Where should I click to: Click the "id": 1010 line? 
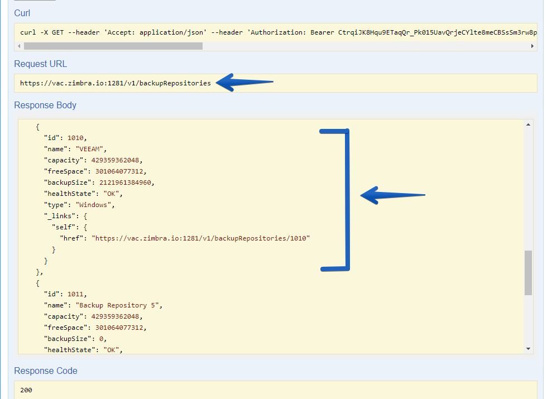(x=65, y=138)
